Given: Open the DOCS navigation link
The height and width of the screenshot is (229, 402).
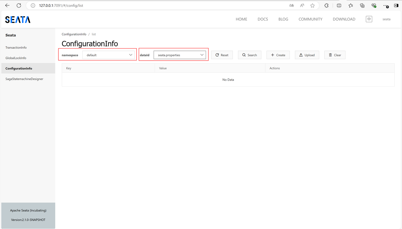Looking at the screenshot, I should click(263, 19).
